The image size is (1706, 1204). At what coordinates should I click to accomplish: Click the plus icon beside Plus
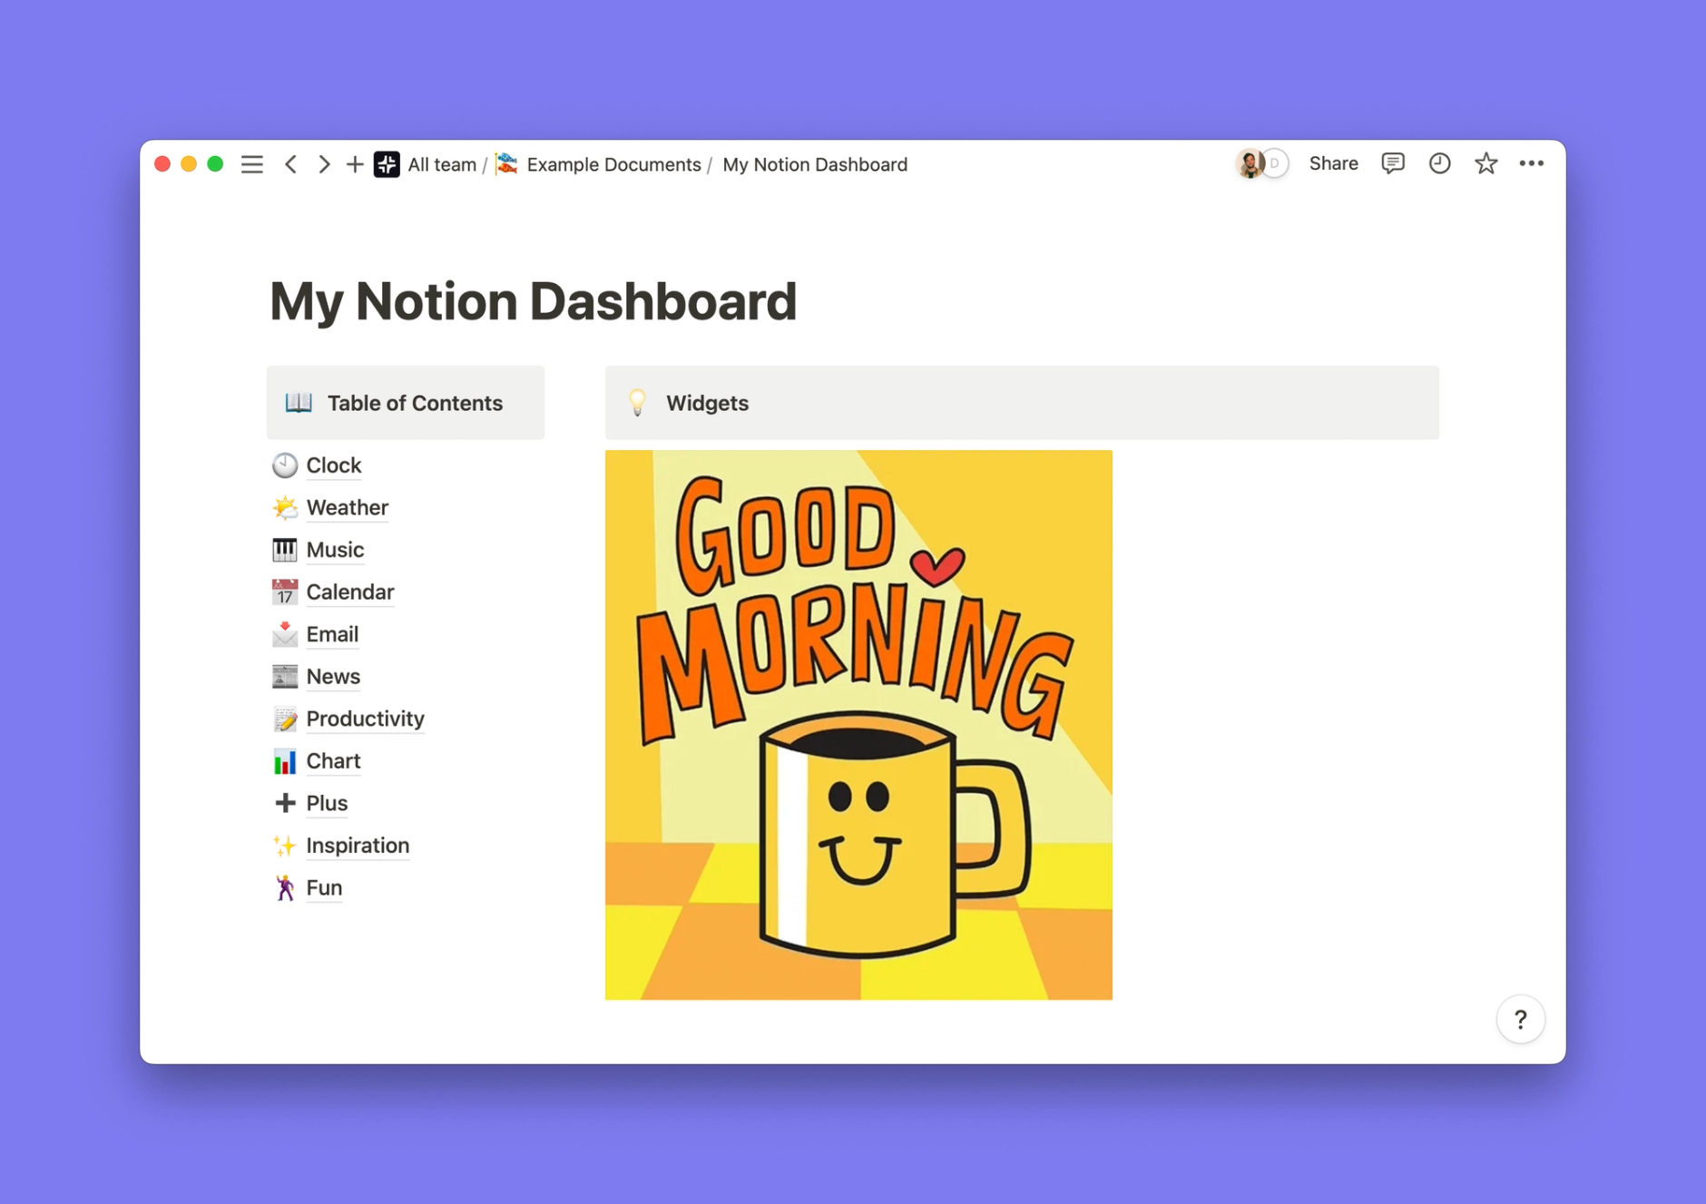point(285,803)
